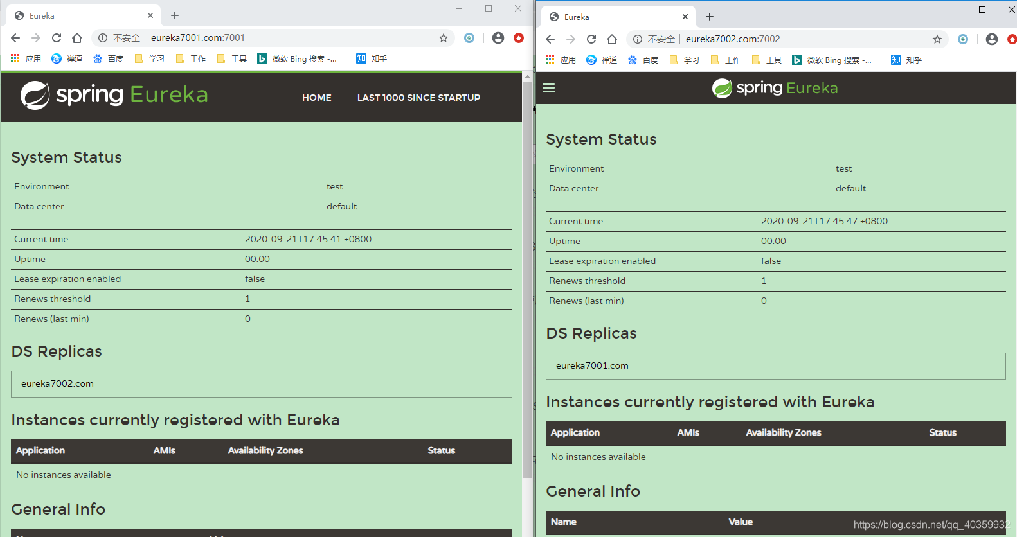Open 工作 bookmark folder in eureka7002 window
This screenshot has height=537, width=1017.
pos(725,60)
